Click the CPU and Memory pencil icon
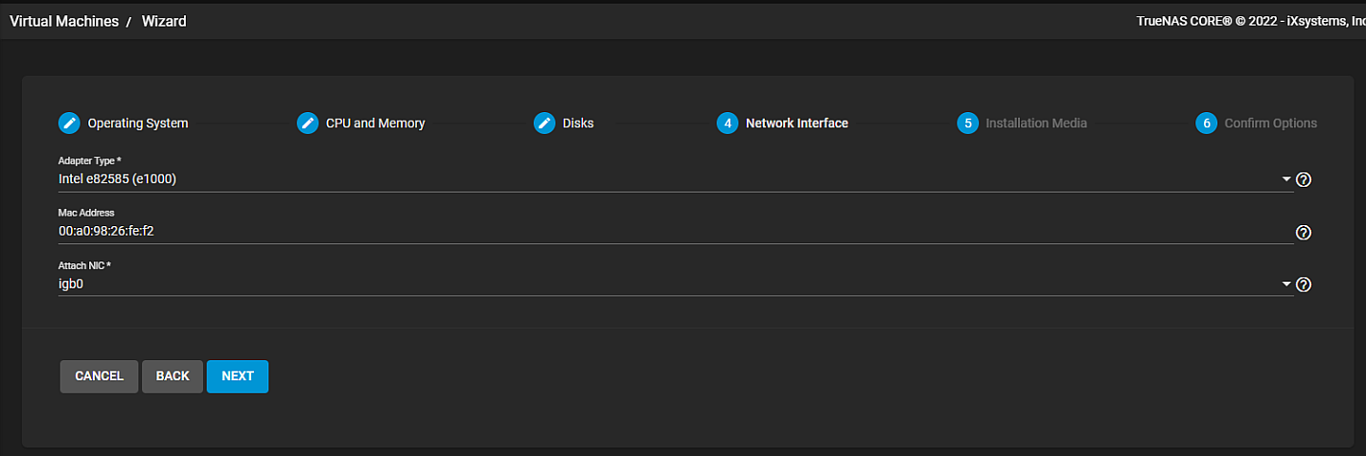The height and width of the screenshot is (456, 1366). tap(308, 124)
